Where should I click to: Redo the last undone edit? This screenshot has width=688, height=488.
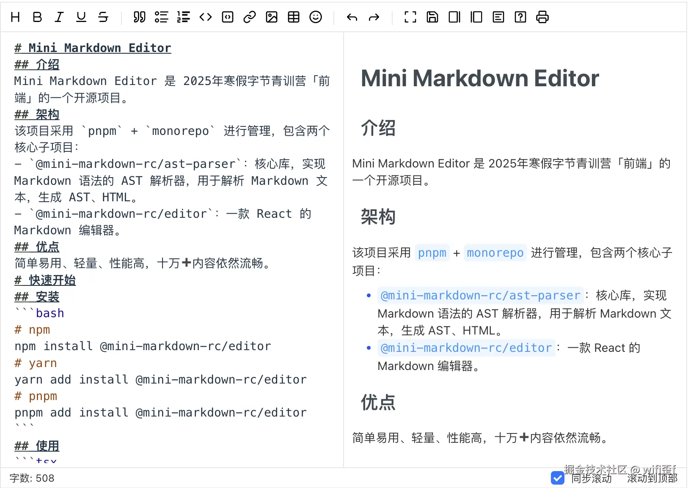click(x=374, y=17)
